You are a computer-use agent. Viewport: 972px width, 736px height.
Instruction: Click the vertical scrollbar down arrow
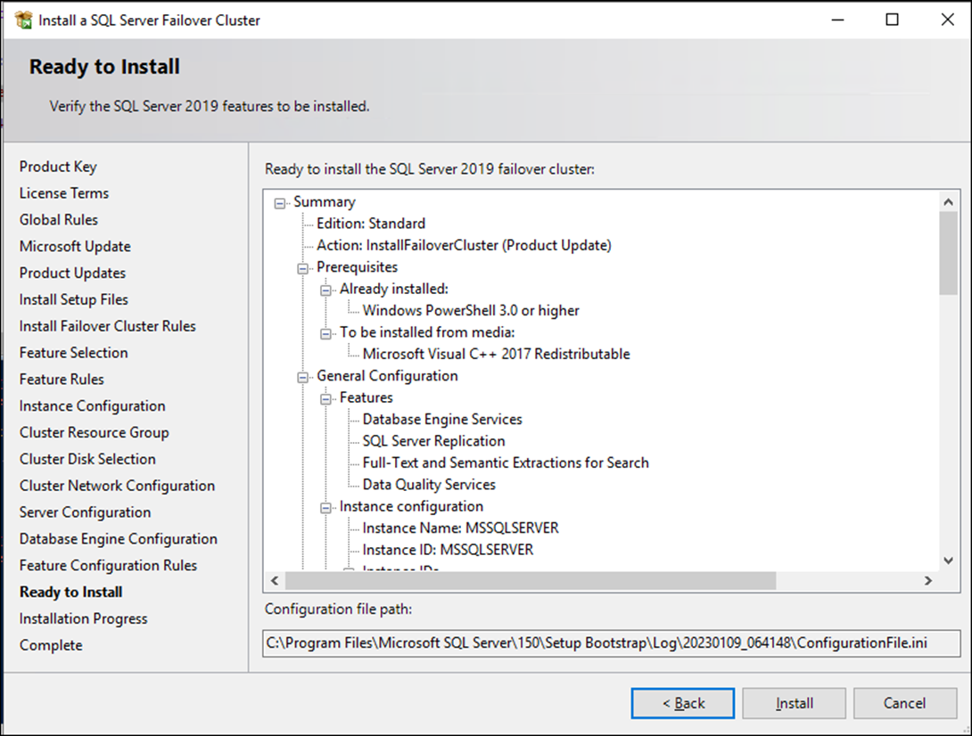pos(948,560)
